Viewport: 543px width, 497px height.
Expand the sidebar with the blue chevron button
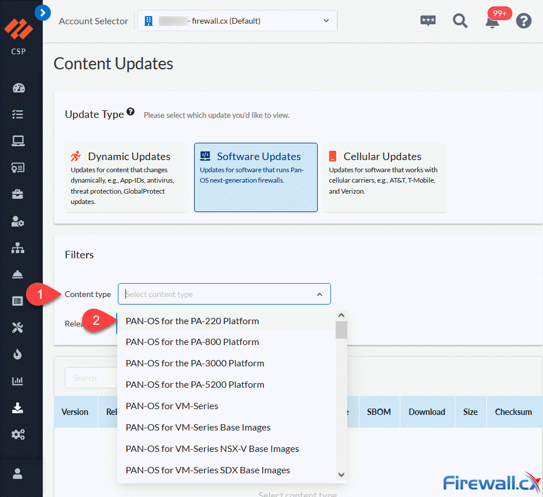43,13
